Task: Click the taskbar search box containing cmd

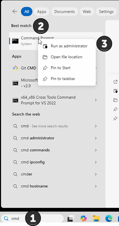Action: click(32, 218)
